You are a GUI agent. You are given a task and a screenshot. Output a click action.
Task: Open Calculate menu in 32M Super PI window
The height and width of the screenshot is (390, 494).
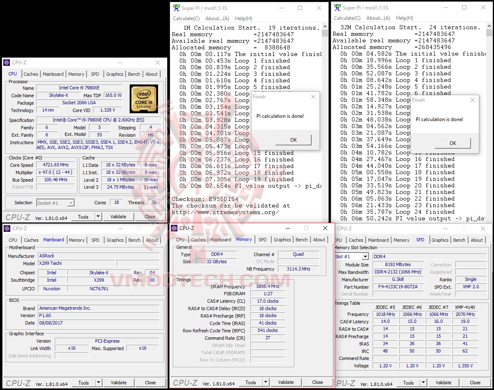pyautogui.click(x=347, y=18)
